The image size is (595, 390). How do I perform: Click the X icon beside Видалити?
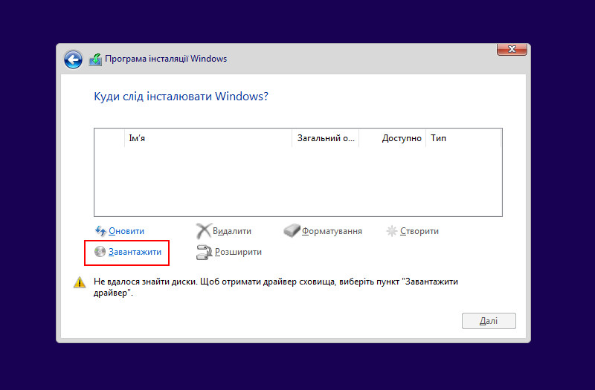point(203,231)
